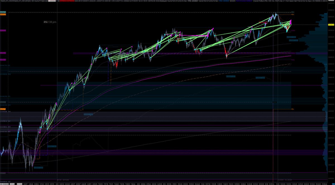Click the 24379.00 level label
Viewport: 335px width, 185px height.
click(x=5, y=131)
